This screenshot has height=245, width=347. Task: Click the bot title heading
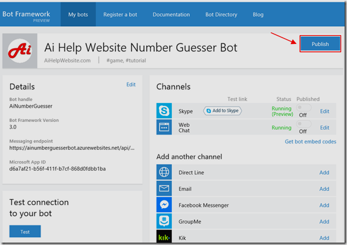(x=140, y=48)
